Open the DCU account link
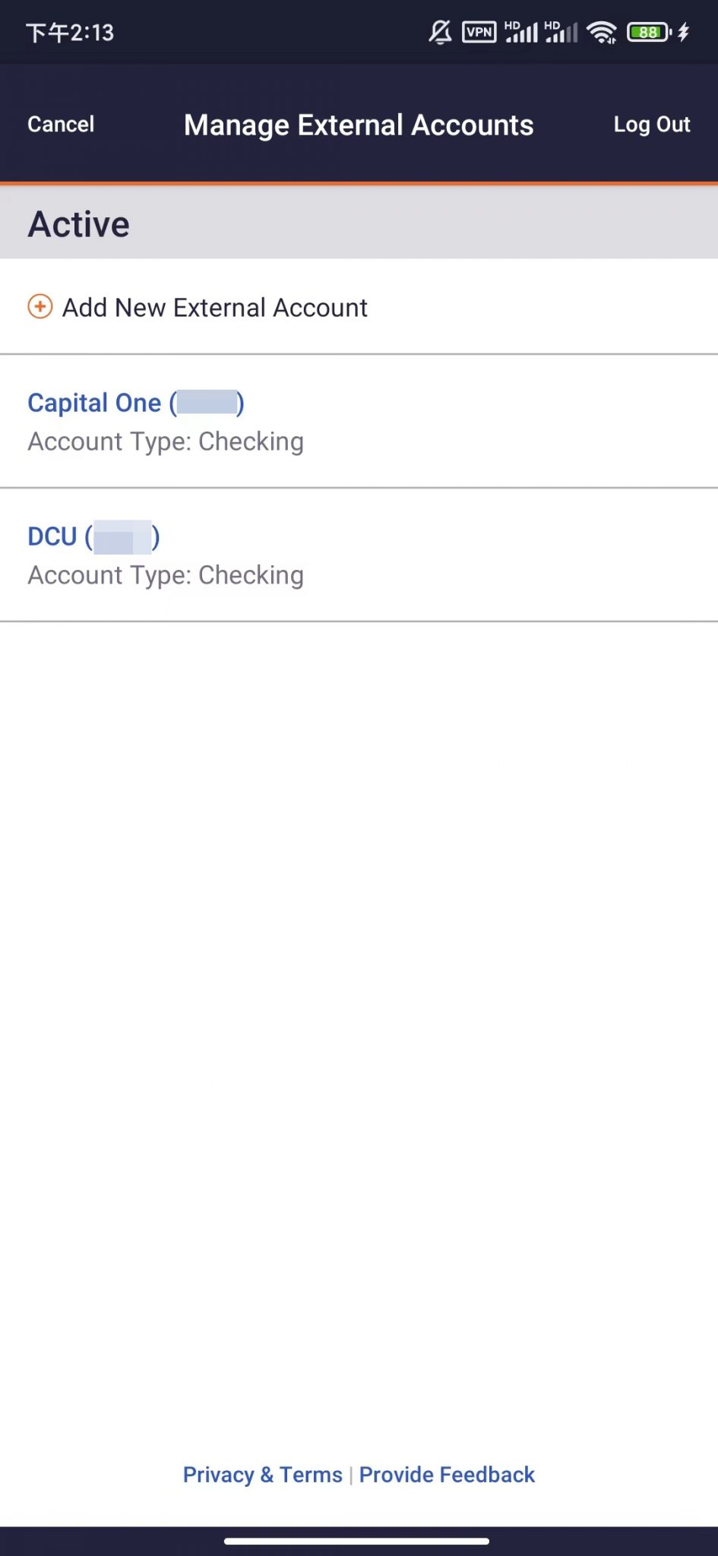718x1556 pixels. tap(93, 536)
